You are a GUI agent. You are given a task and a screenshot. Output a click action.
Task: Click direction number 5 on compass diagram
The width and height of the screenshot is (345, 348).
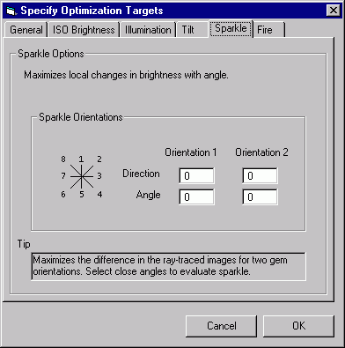pos(82,194)
